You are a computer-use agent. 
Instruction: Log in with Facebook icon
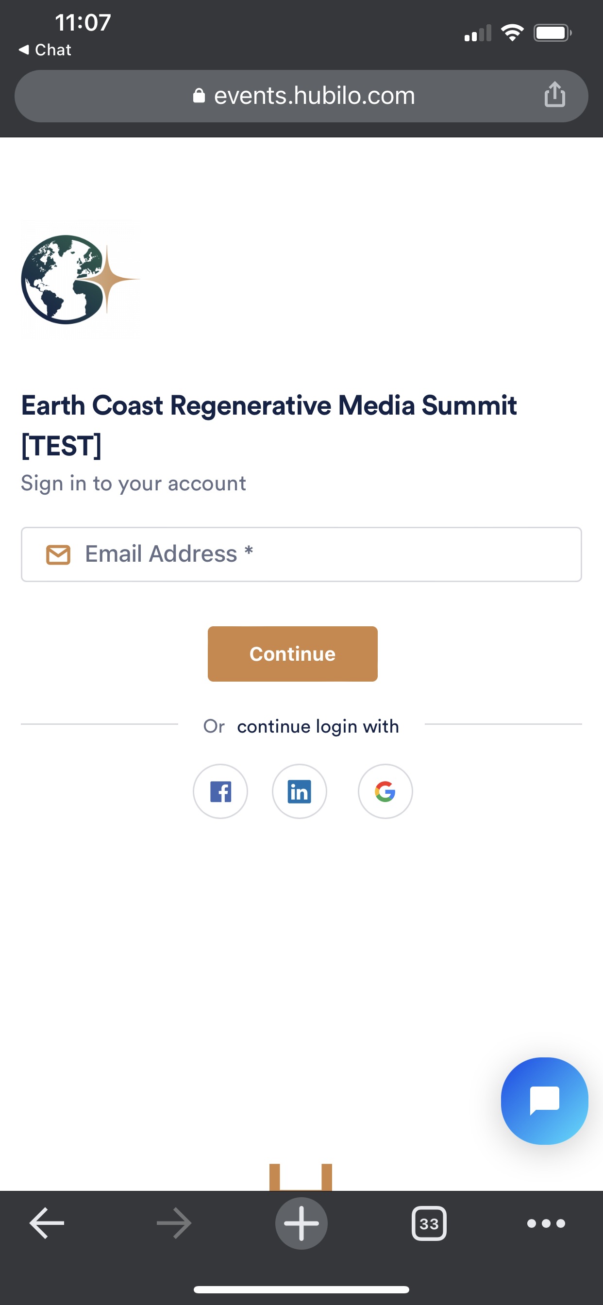pos(220,791)
